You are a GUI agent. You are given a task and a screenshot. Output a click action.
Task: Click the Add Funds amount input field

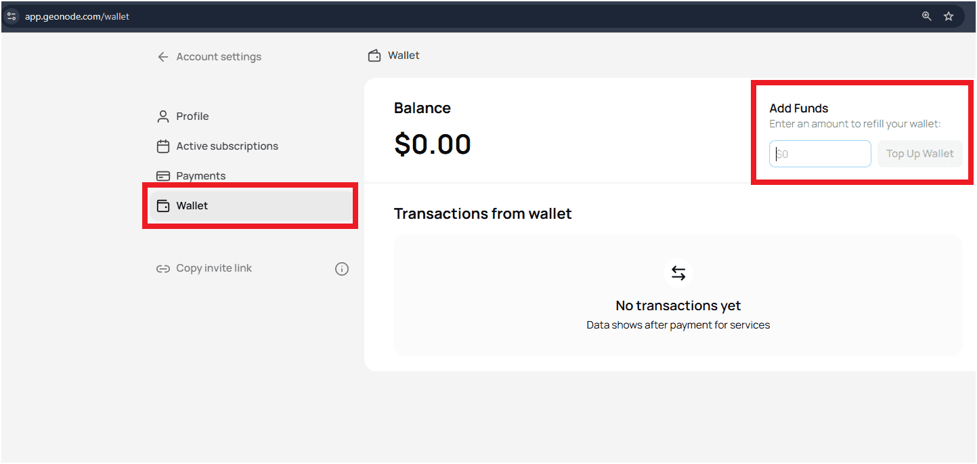coord(820,154)
